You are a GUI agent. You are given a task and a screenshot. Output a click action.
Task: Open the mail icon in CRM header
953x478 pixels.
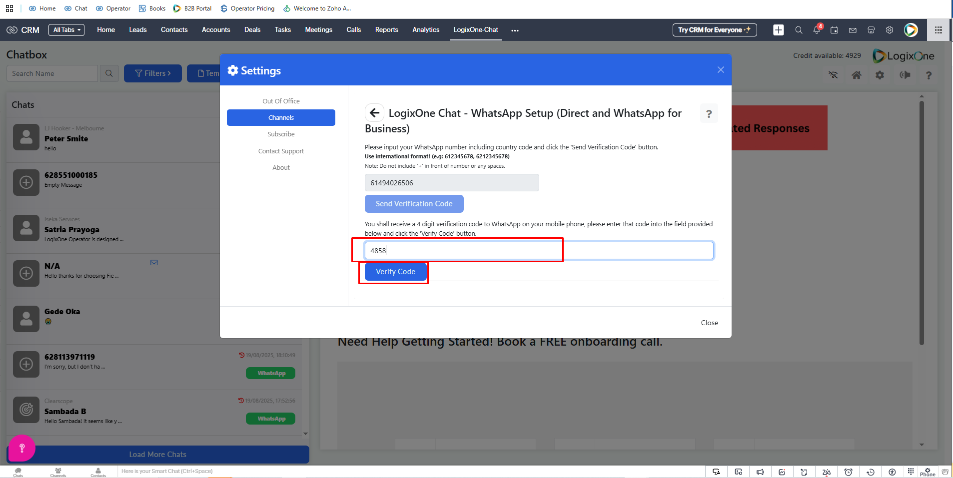853,30
